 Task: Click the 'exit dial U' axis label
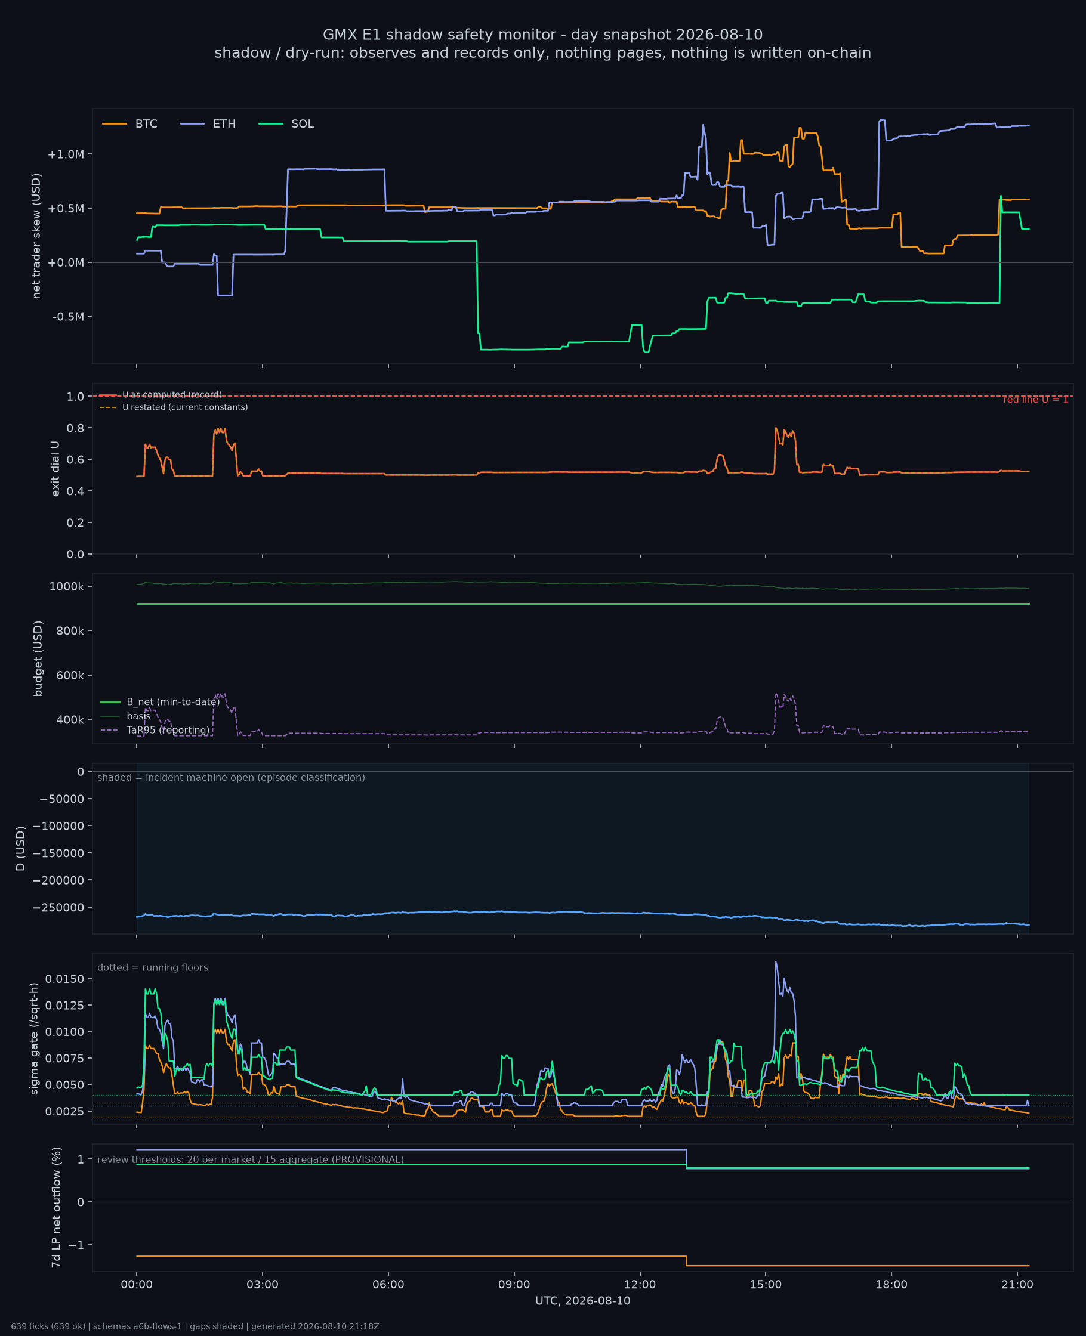[55, 469]
